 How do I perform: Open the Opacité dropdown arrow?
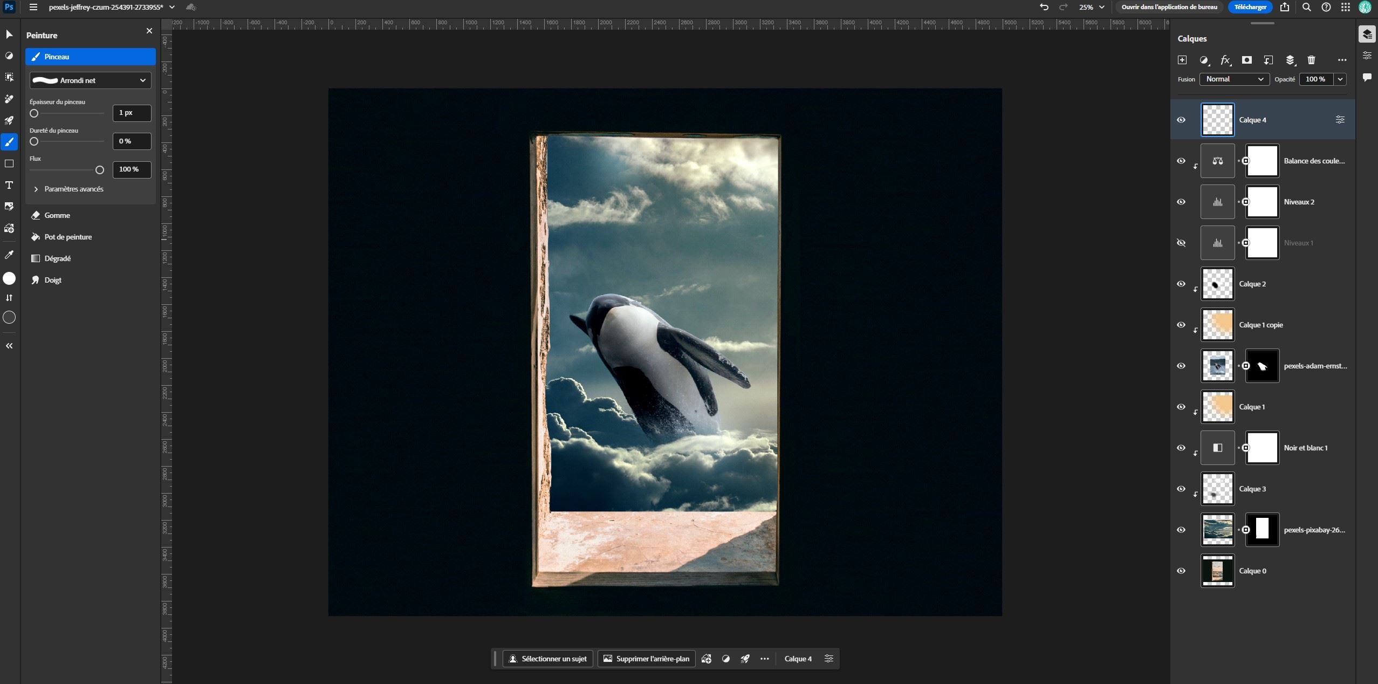click(x=1340, y=79)
